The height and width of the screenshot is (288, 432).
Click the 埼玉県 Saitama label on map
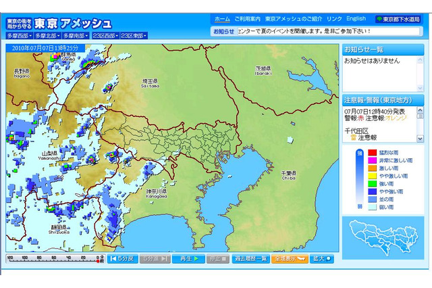[150, 83]
